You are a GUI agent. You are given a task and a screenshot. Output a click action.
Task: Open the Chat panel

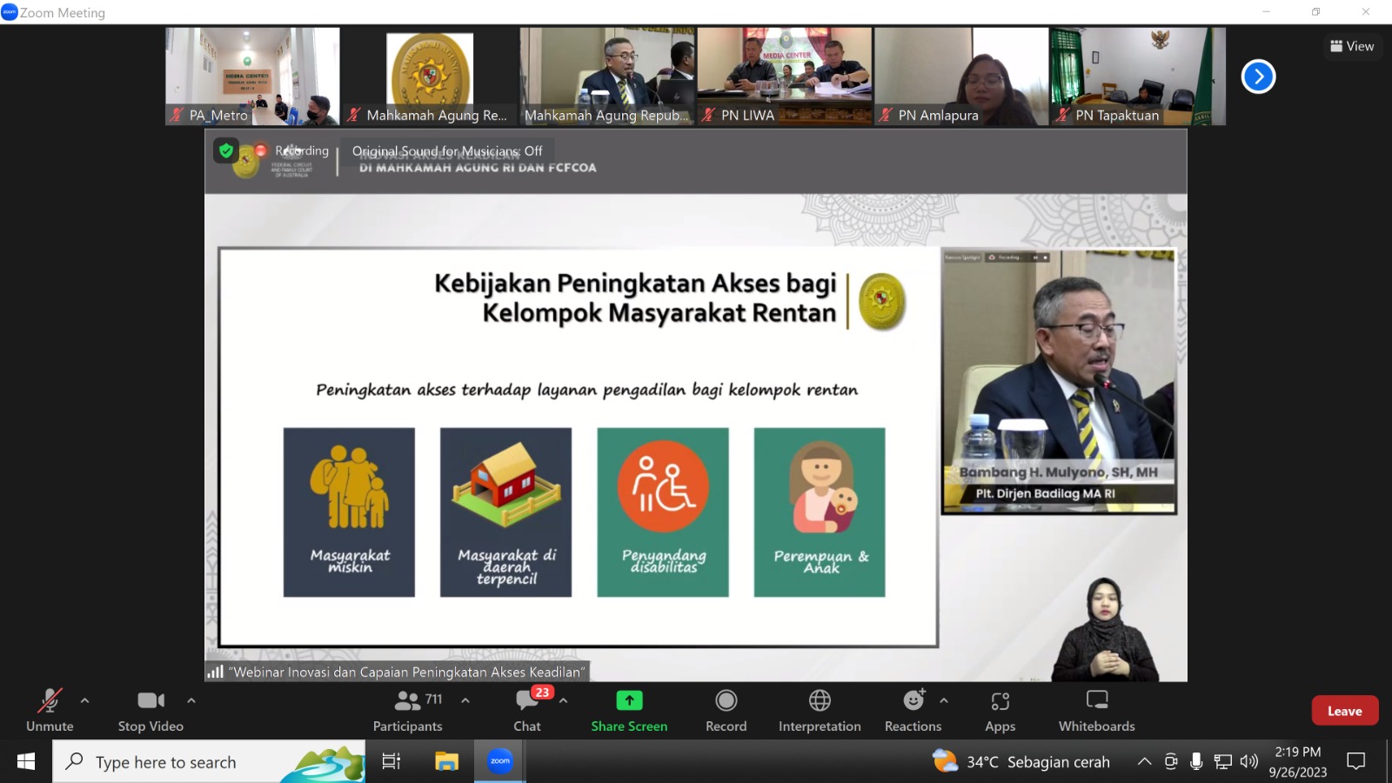coord(527,710)
